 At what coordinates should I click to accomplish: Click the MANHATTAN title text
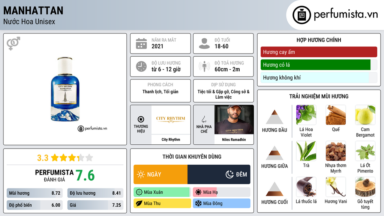pos(33,11)
